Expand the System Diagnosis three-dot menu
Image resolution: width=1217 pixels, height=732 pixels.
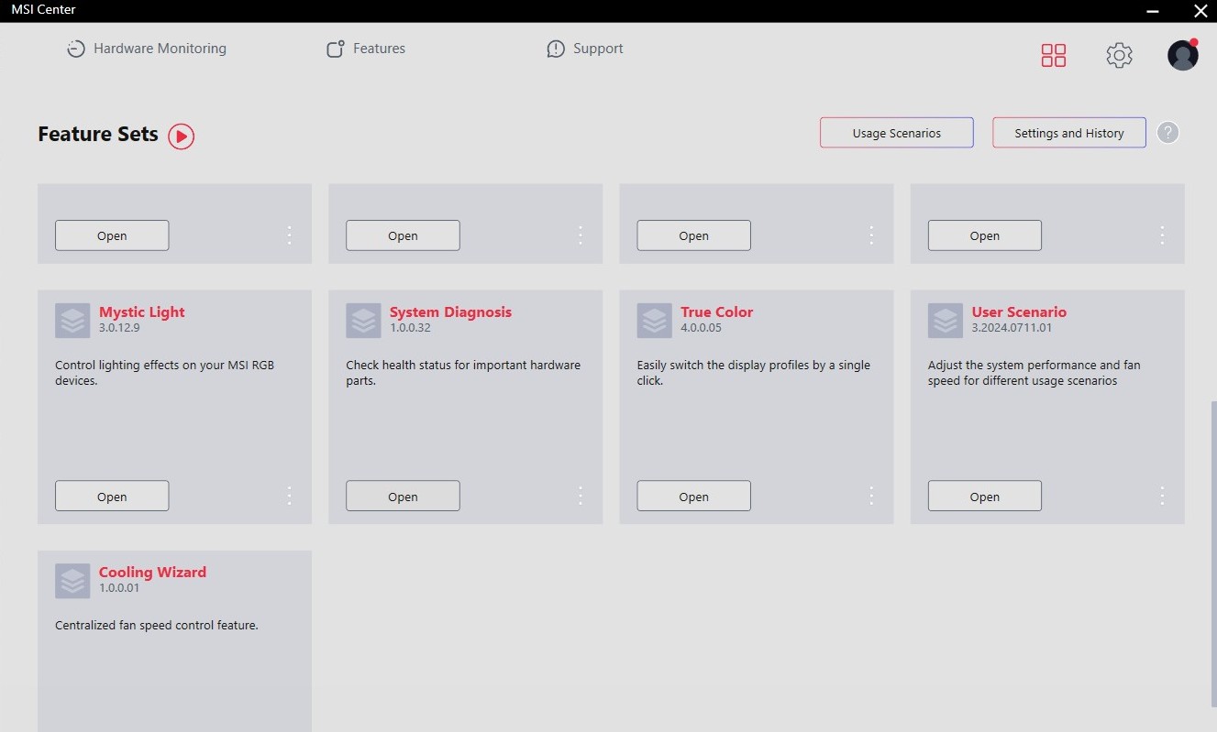pyautogui.click(x=581, y=496)
